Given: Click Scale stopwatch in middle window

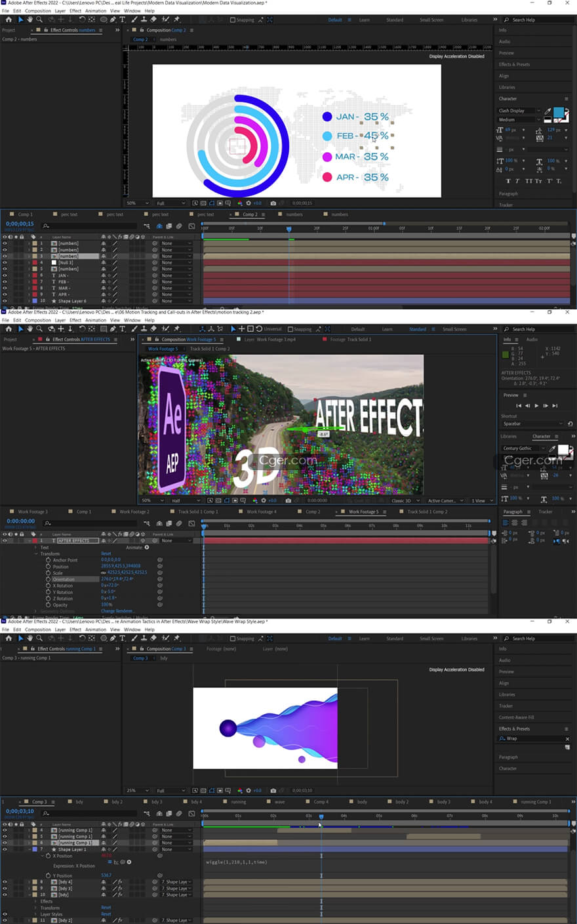Looking at the screenshot, I should (48, 572).
